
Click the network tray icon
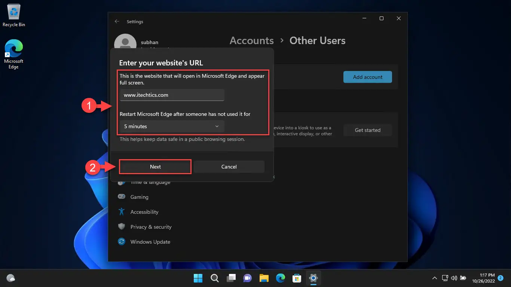click(x=445, y=278)
